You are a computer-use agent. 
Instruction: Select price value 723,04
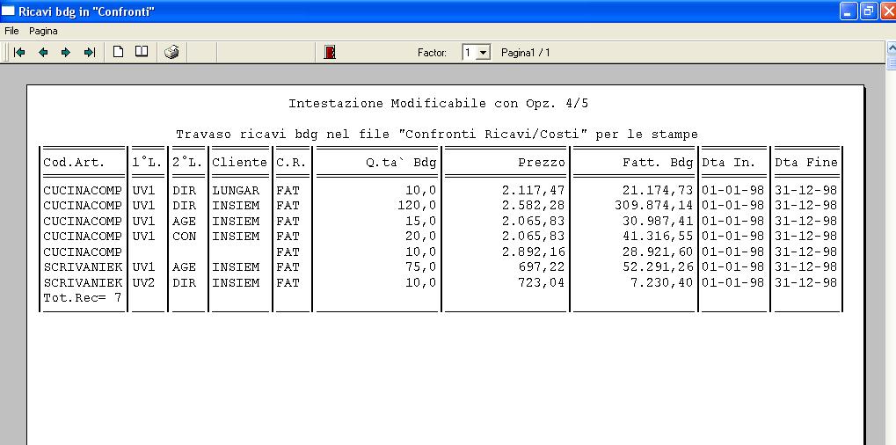point(541,283)
